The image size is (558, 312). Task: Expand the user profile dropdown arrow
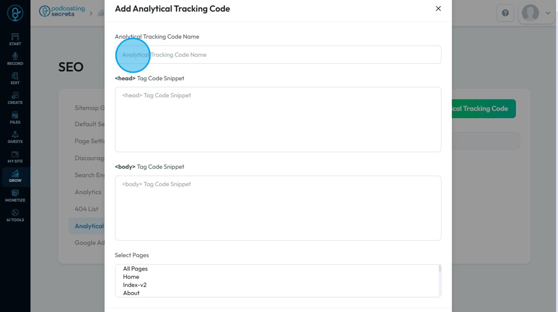coord(548,13)
